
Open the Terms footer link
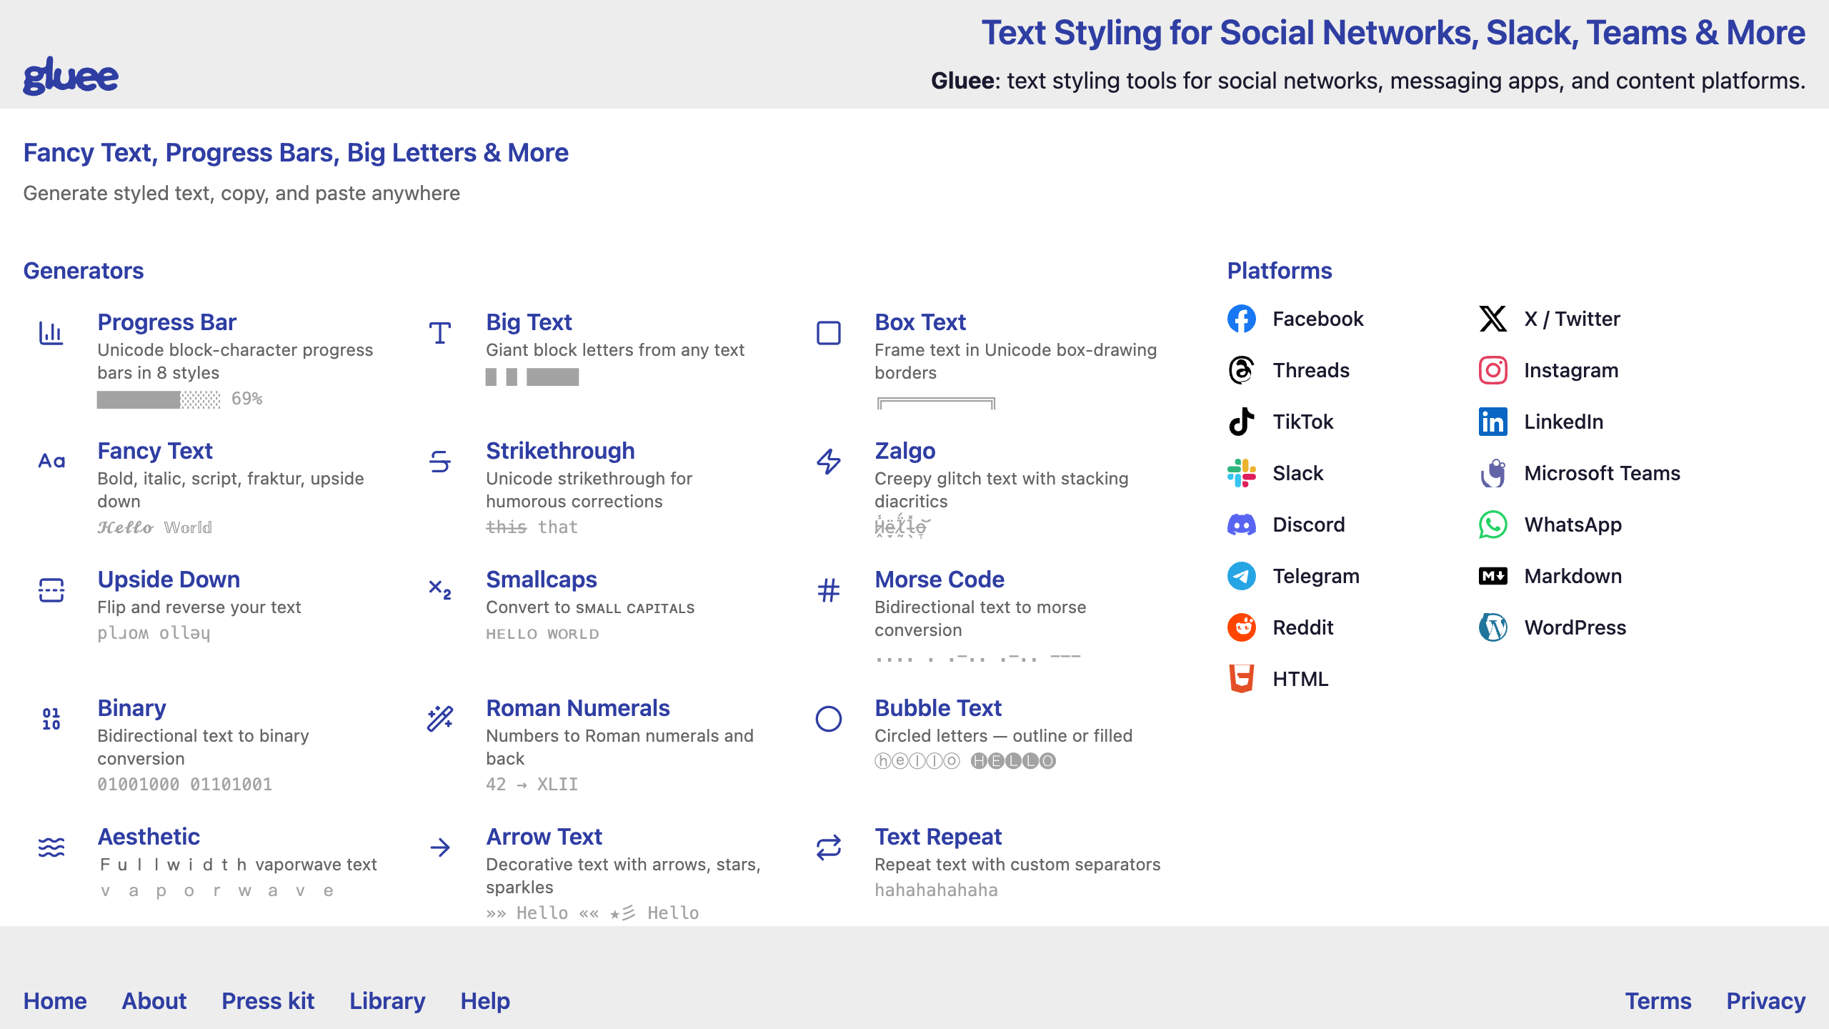tap(1658, 1001)
